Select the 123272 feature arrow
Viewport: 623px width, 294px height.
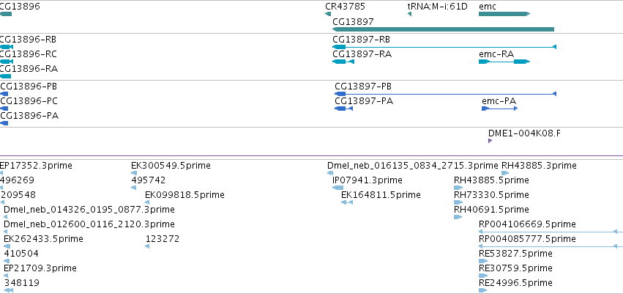(x=147, y=246)
